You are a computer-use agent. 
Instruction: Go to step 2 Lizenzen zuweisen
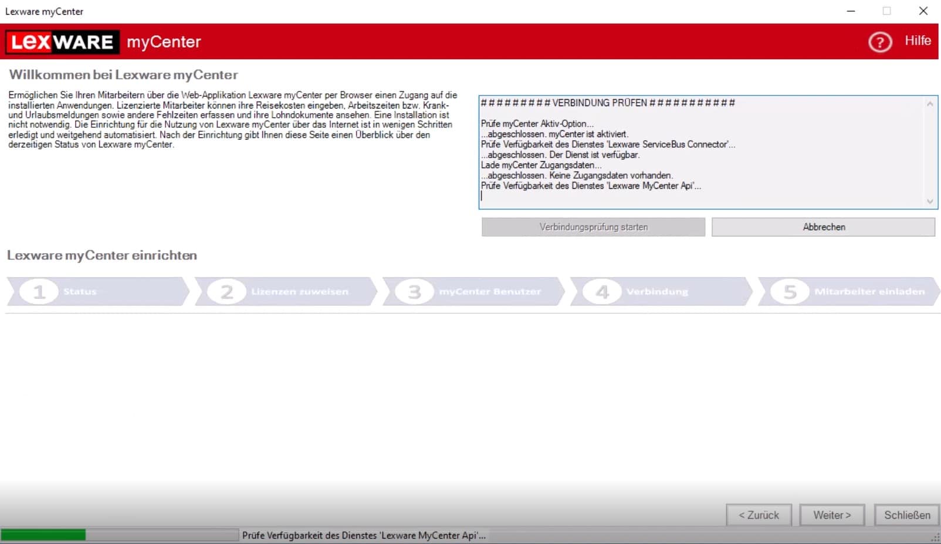[286, 291]
